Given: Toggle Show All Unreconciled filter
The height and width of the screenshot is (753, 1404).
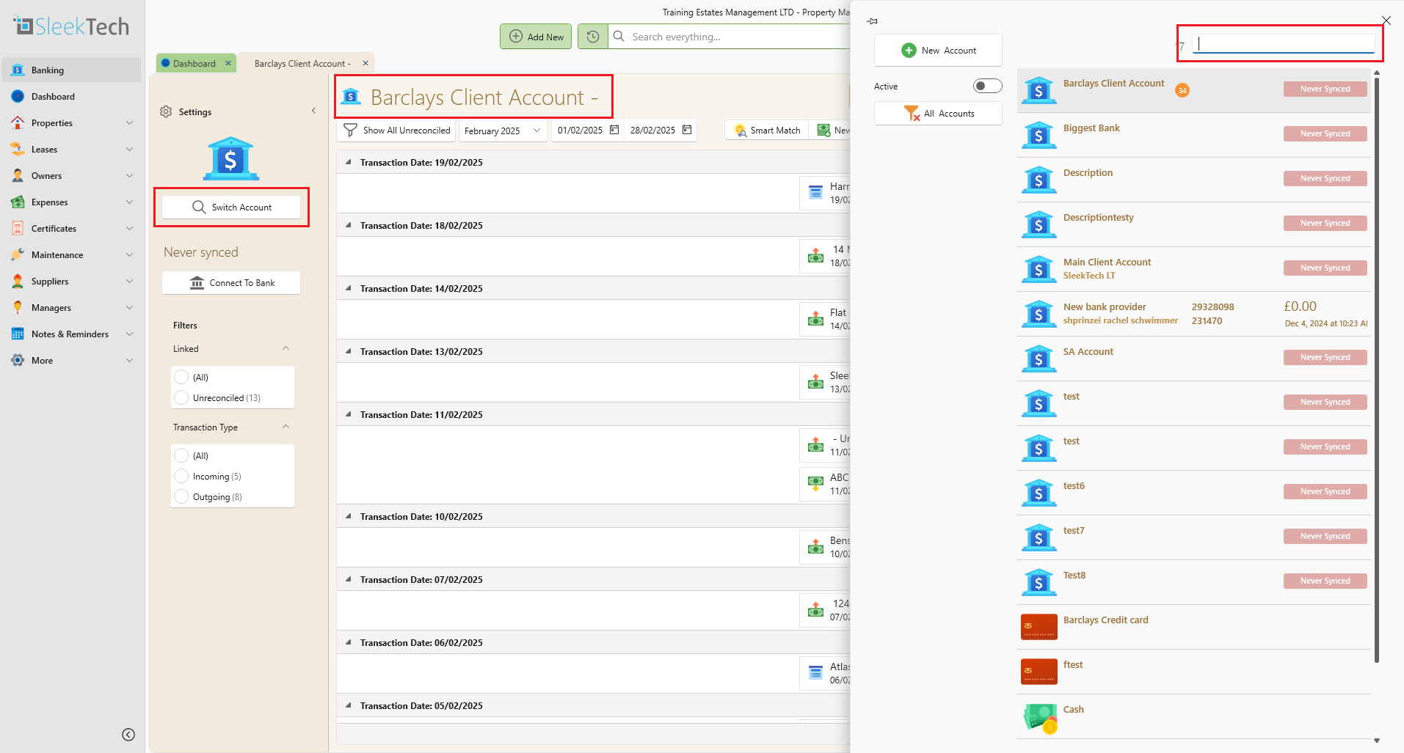Looking at the screenshot, I should [397, 130].
